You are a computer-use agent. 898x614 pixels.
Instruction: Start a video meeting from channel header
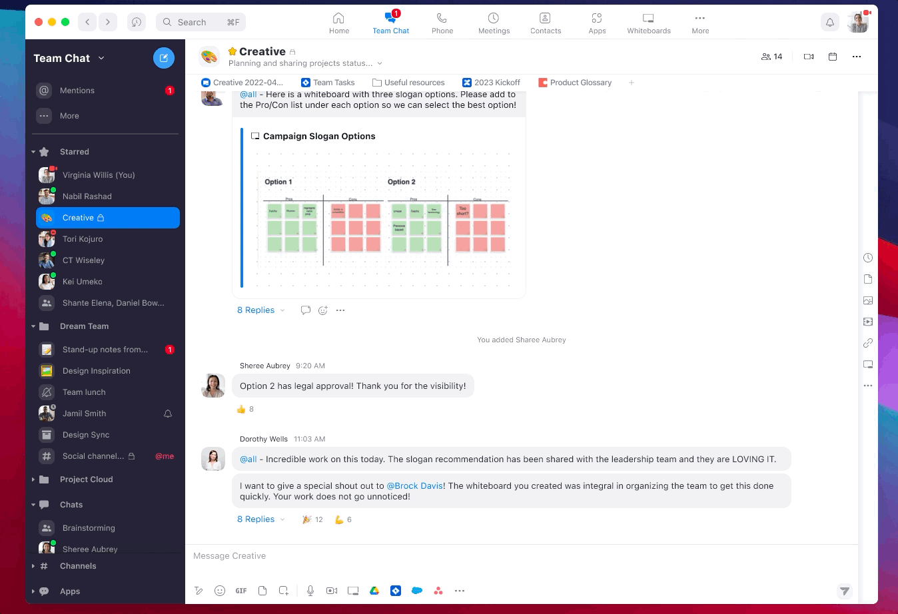pos(809,57)
